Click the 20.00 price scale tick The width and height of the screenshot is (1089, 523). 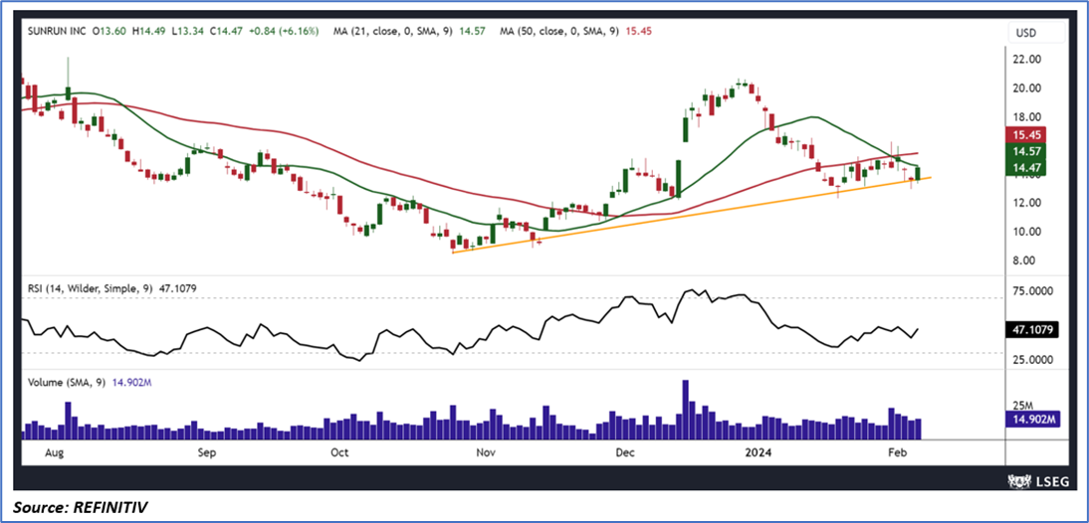tap(1026, 88)
